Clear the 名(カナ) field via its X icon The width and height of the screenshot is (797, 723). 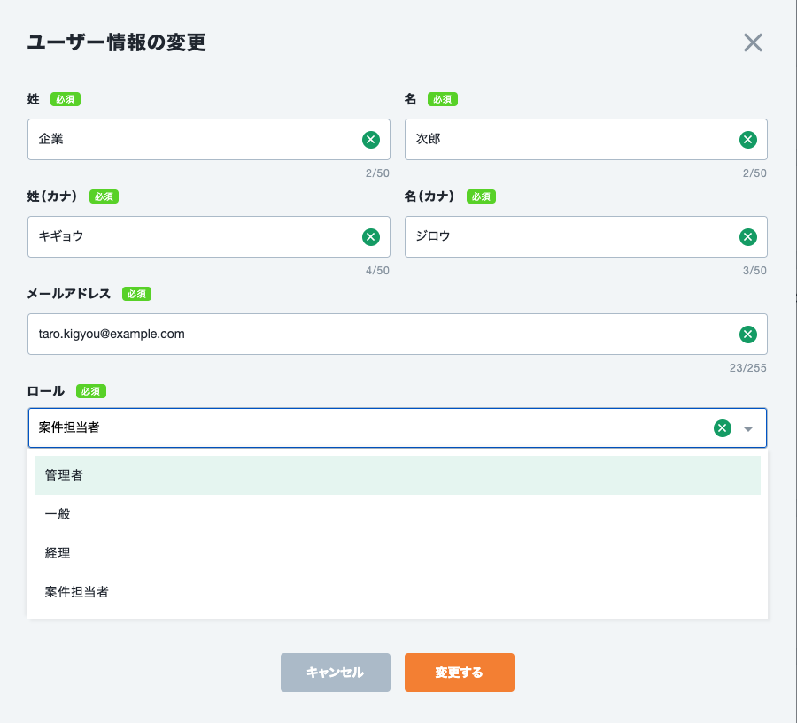tap(748, 236)
